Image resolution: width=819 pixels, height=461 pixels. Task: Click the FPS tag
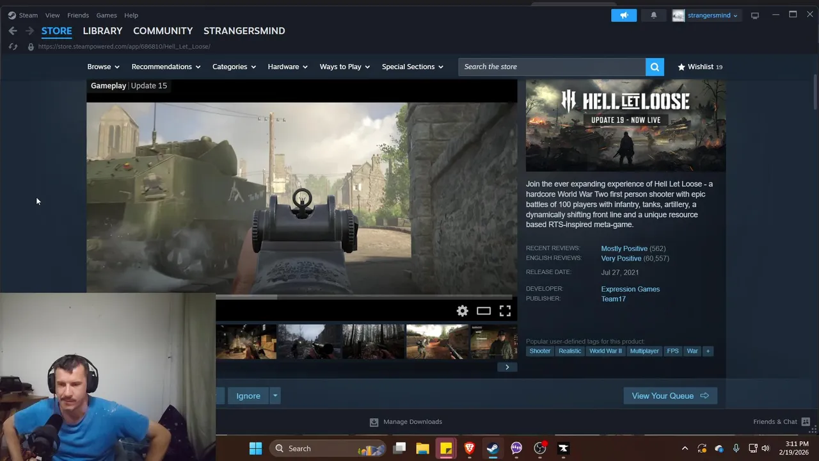click(672, 351)
